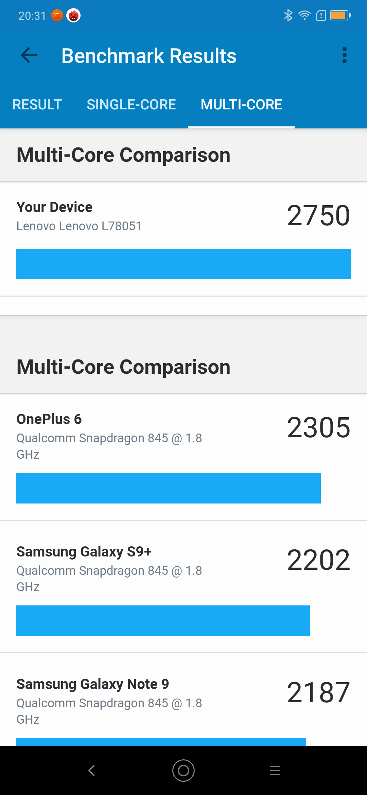Image resolution: width=367 pixels, height=795 pixels.
Task: Select the MULTI-CORE tab
Action: point(241,104)
